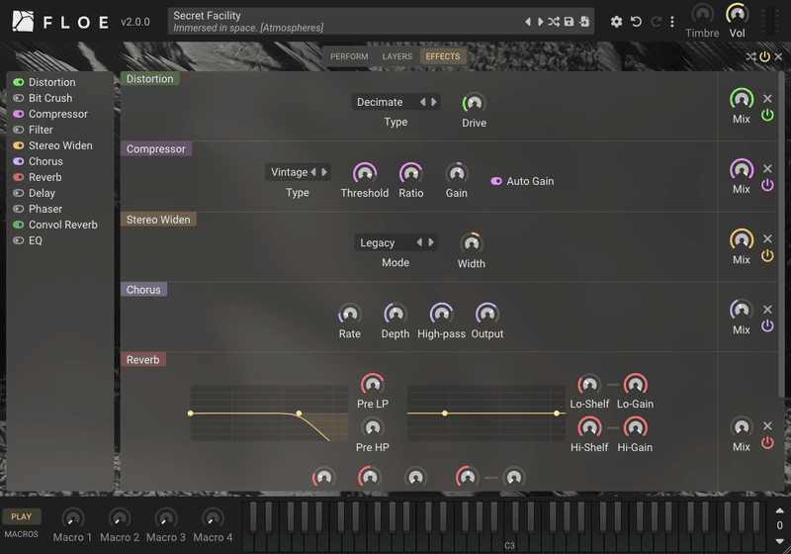Turn off Distortion via green power icon
Screen dimensions: 791x554
point(767,115)
